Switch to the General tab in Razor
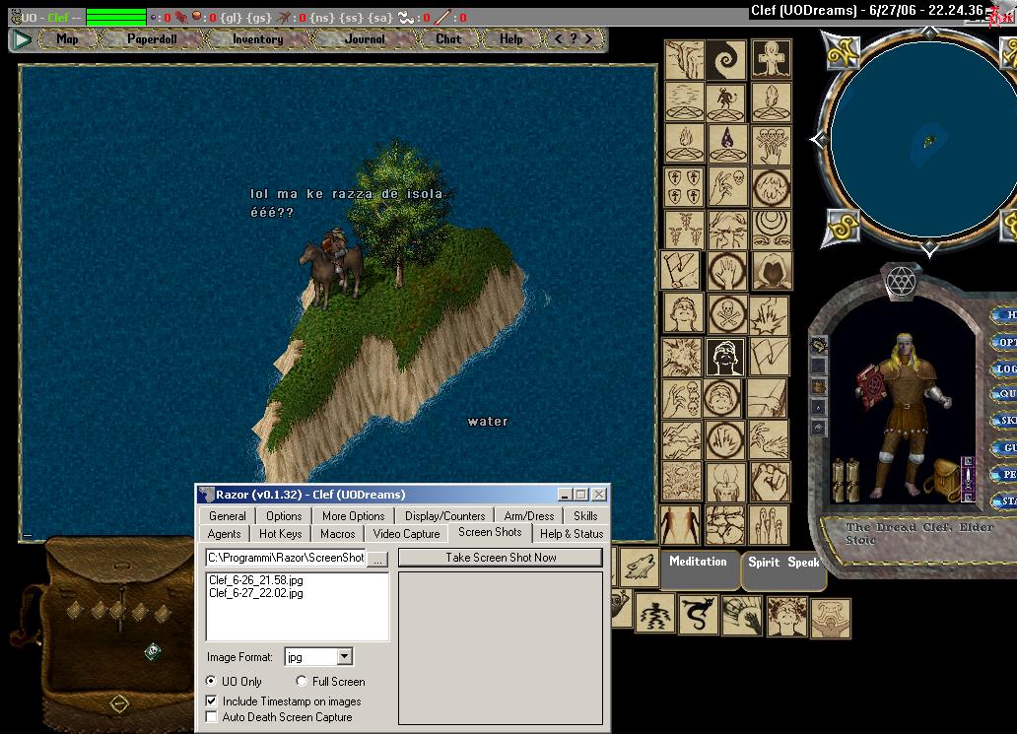The width and height of the screenshot is (1017, 734). (x=227, y=516)
